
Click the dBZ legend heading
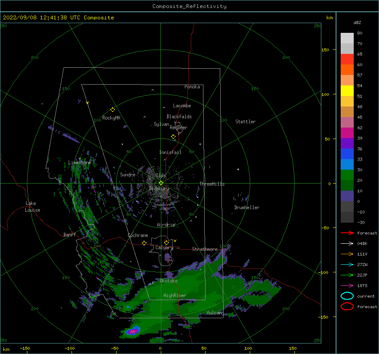tap(357, 22)
